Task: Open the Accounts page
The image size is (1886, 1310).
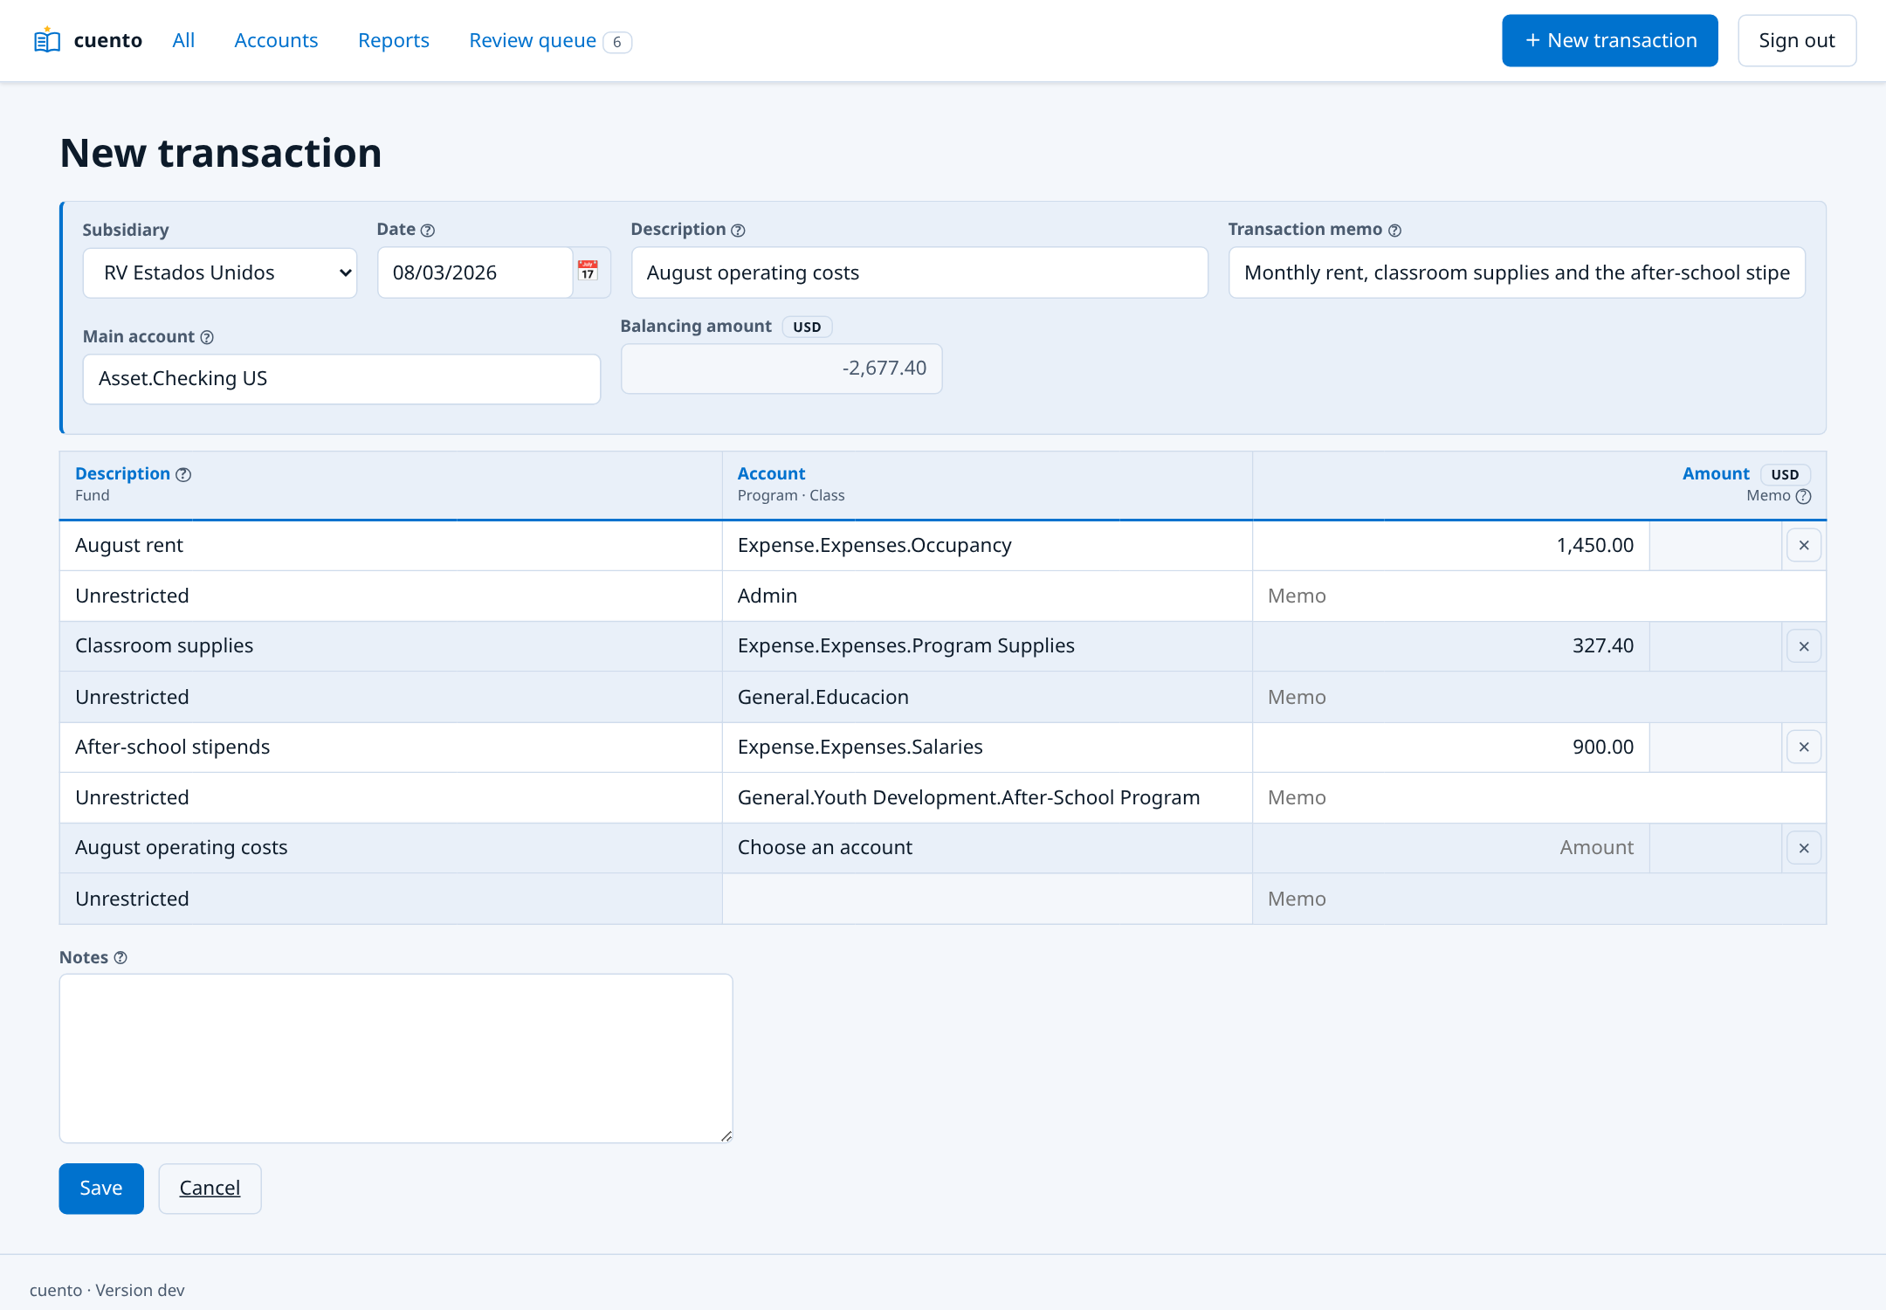Action: (x=276, y=40)
